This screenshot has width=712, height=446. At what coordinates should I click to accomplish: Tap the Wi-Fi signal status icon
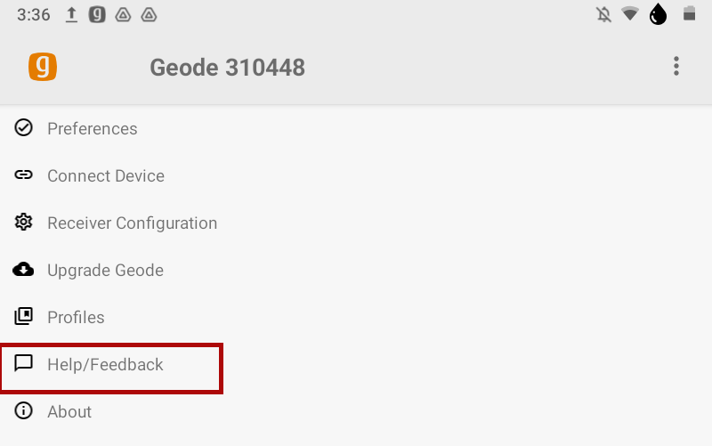point(630,15)
